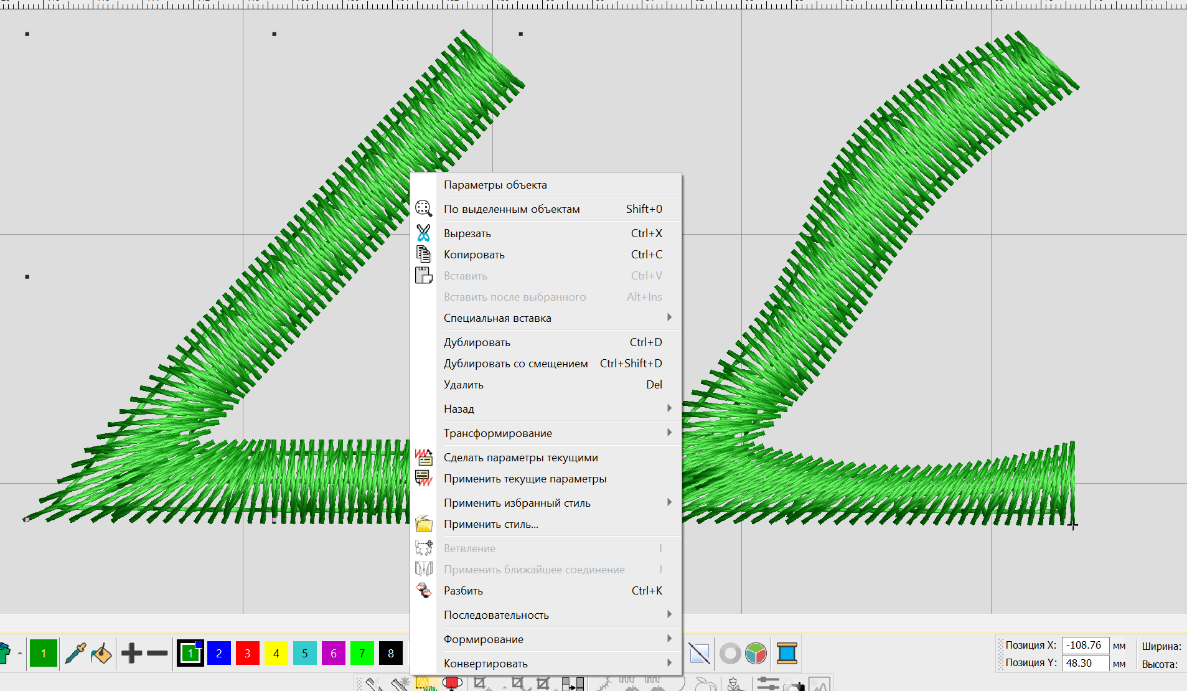The image size is (1187, 691).
Task: Click the paint bucket fill tool
Action: pos(101,653)
